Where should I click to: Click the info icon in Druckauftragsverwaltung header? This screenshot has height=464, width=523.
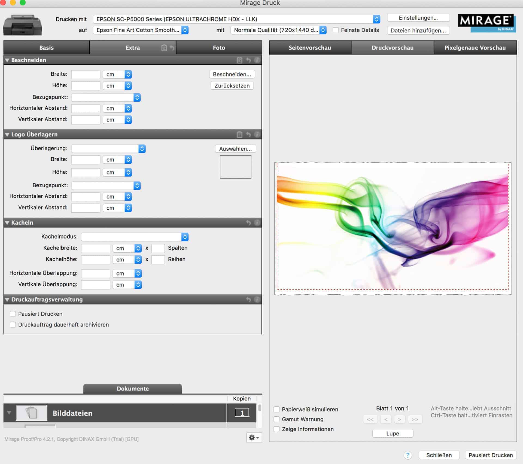(x=257, y=300)
